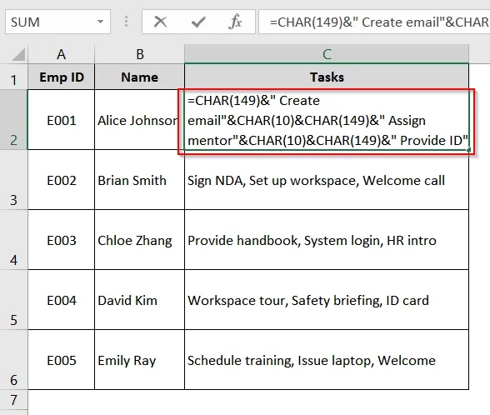Select row 5 header
490x415 pixels.
pos(13,300)
